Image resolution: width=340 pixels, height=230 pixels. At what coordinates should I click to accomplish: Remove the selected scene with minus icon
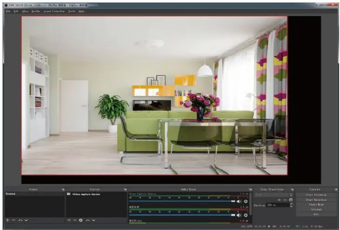coord(14,220)
